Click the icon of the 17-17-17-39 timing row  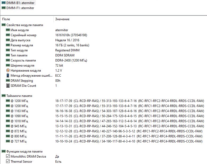(x=8, y=106)
